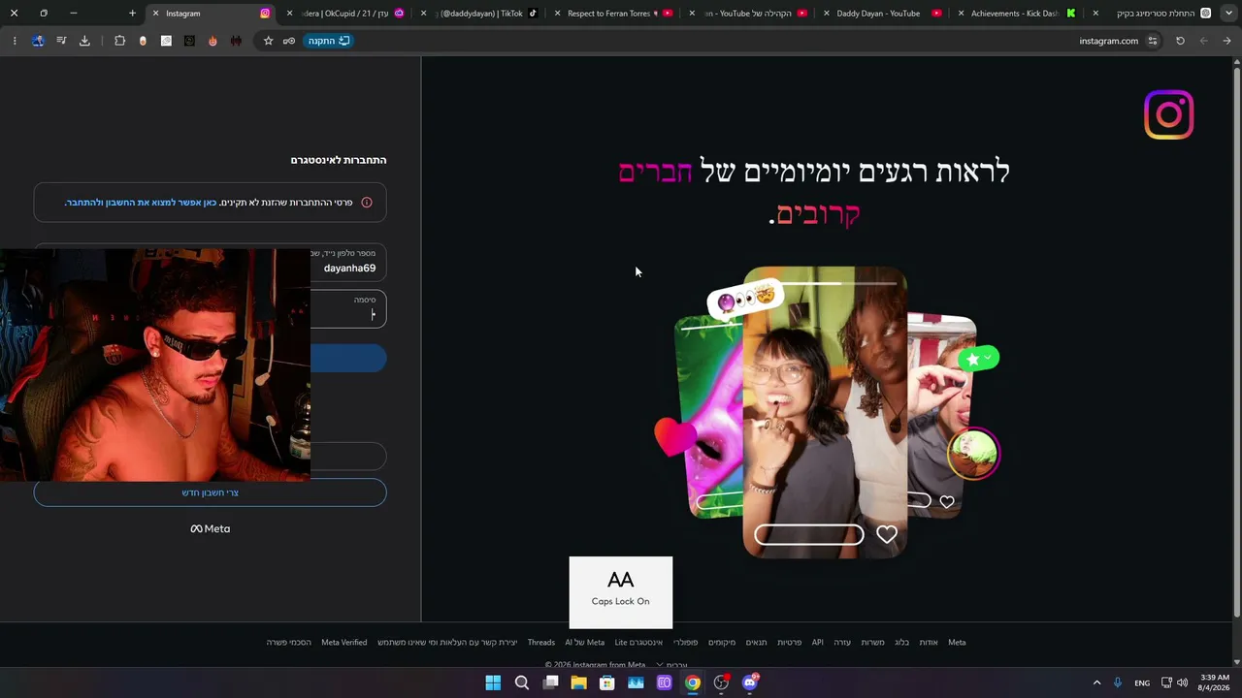1242x698 pixels.
Task: Reload the Instagram page
Action: tap(1180, 41)
